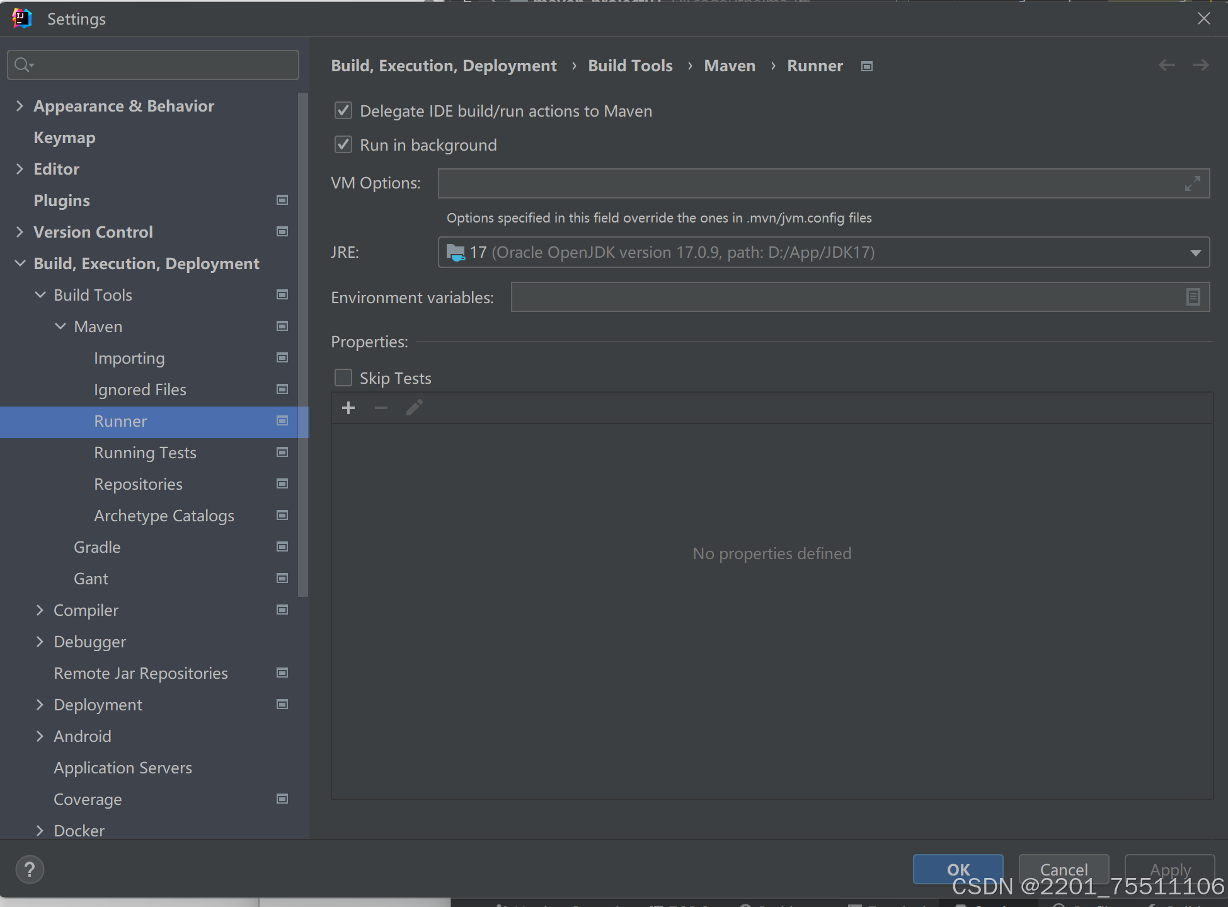Toggle Run in background checkbox
1228x907 pixels.
pyautogui.click(x=343, y=145)
